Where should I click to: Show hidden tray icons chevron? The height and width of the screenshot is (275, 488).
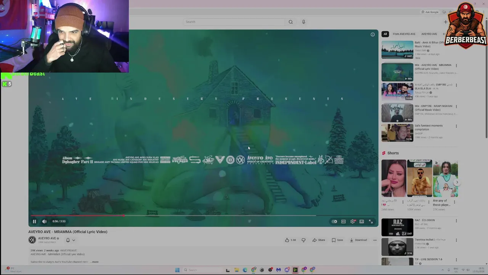443,270
